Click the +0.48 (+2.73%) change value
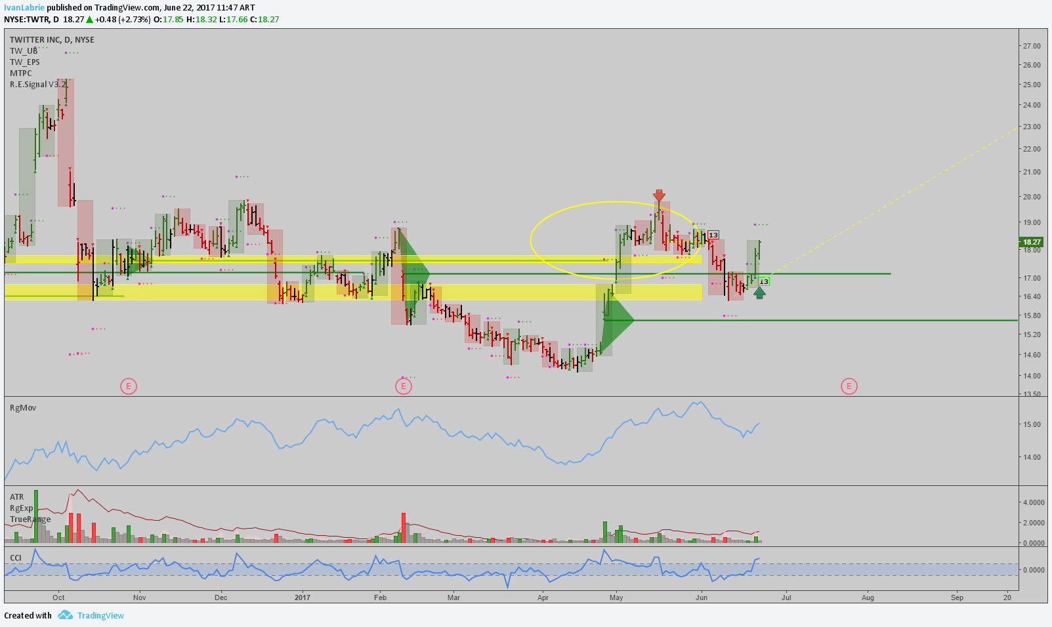 (x=123, y=20)
